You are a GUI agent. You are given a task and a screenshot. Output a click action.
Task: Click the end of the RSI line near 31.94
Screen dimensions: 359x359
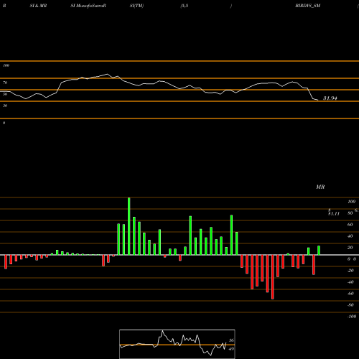[x=317, y=100]
